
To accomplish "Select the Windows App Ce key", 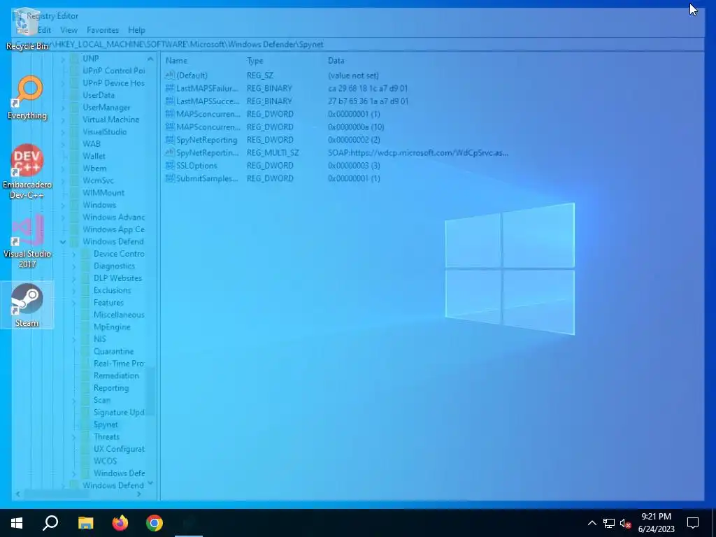I will [x=113, y=229].
